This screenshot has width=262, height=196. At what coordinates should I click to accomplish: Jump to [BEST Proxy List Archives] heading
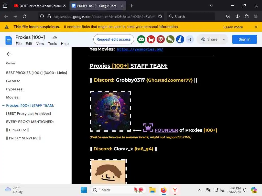[x=28, y=114]
